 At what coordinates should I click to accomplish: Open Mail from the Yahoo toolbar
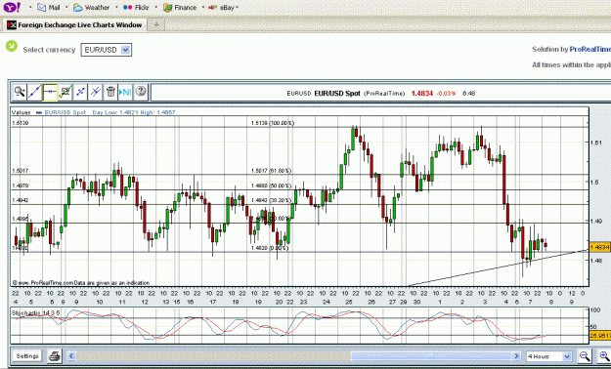50,8
